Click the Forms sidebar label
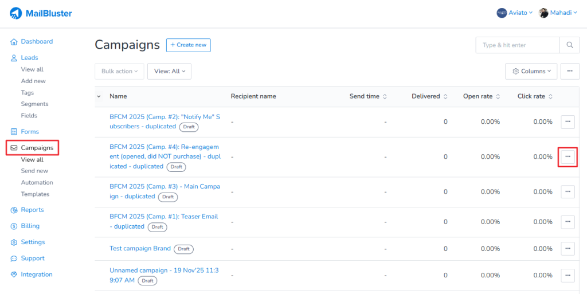Screen dimensions: 587x294 coord(30,132)
